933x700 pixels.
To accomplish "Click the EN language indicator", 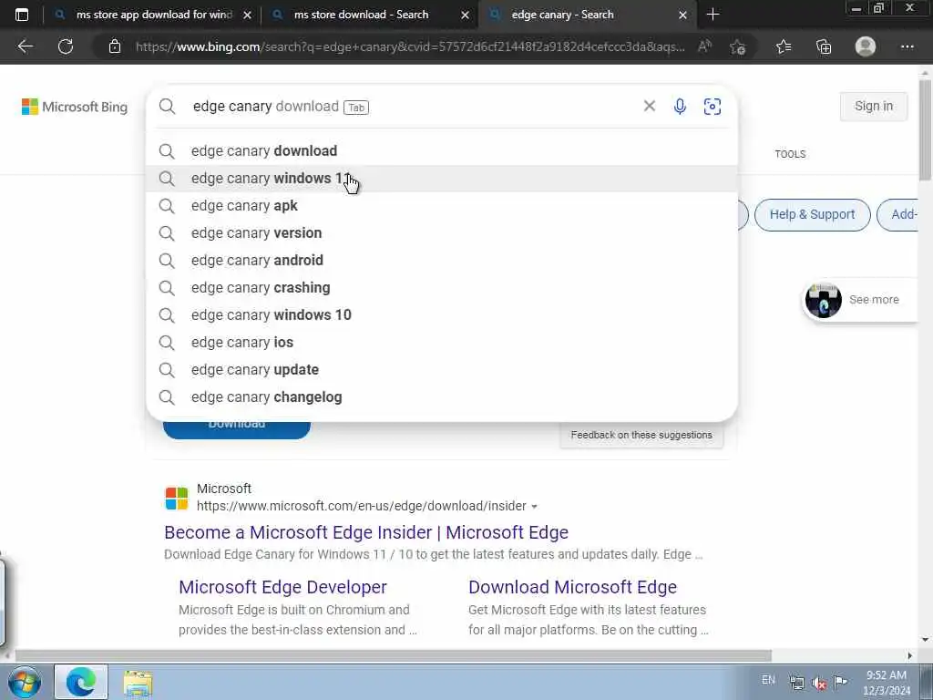I will click(x=768, y=680).
